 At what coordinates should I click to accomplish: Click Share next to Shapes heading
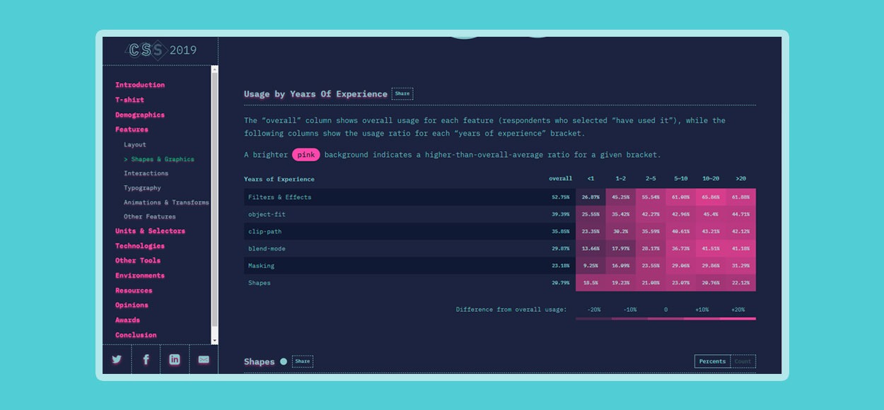[x=303, y=361]
